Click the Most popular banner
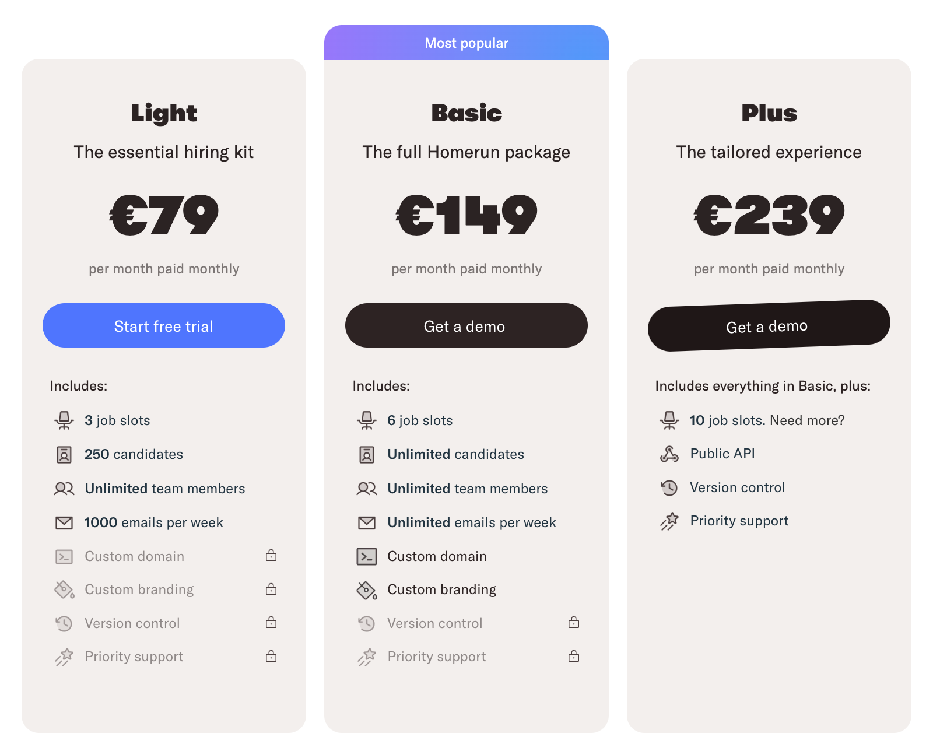Image resolution: width=933 pixels, height=751 pixels. click(466, 43)
